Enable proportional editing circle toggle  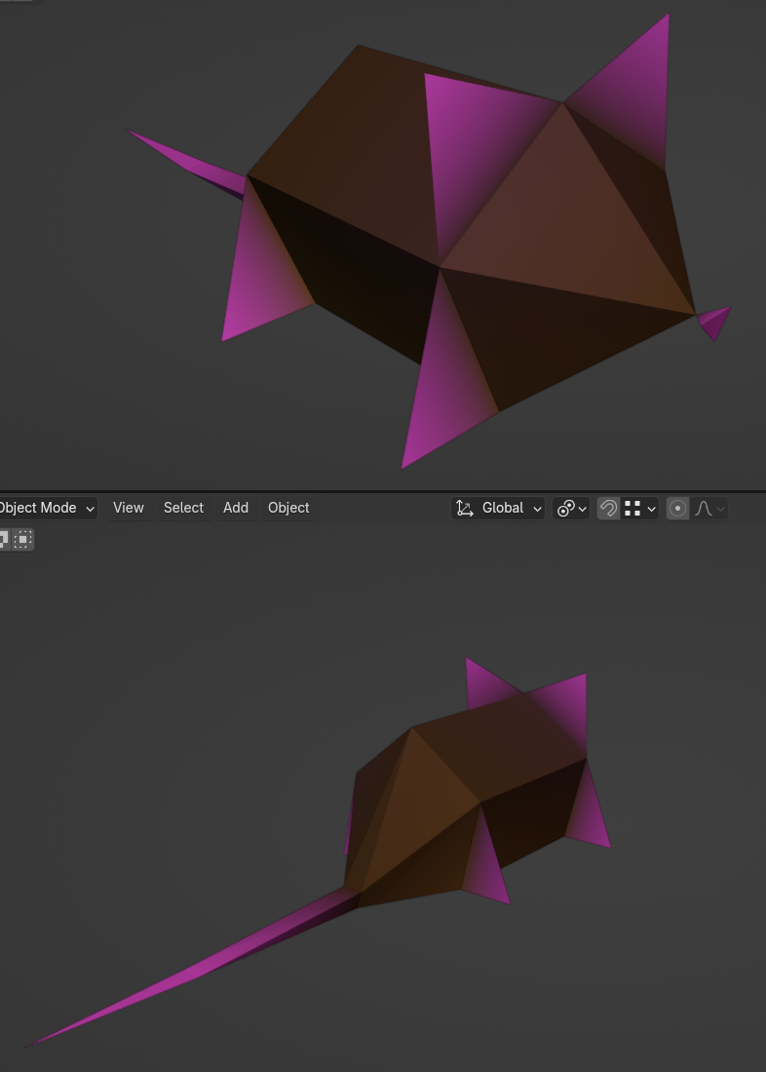677,508
